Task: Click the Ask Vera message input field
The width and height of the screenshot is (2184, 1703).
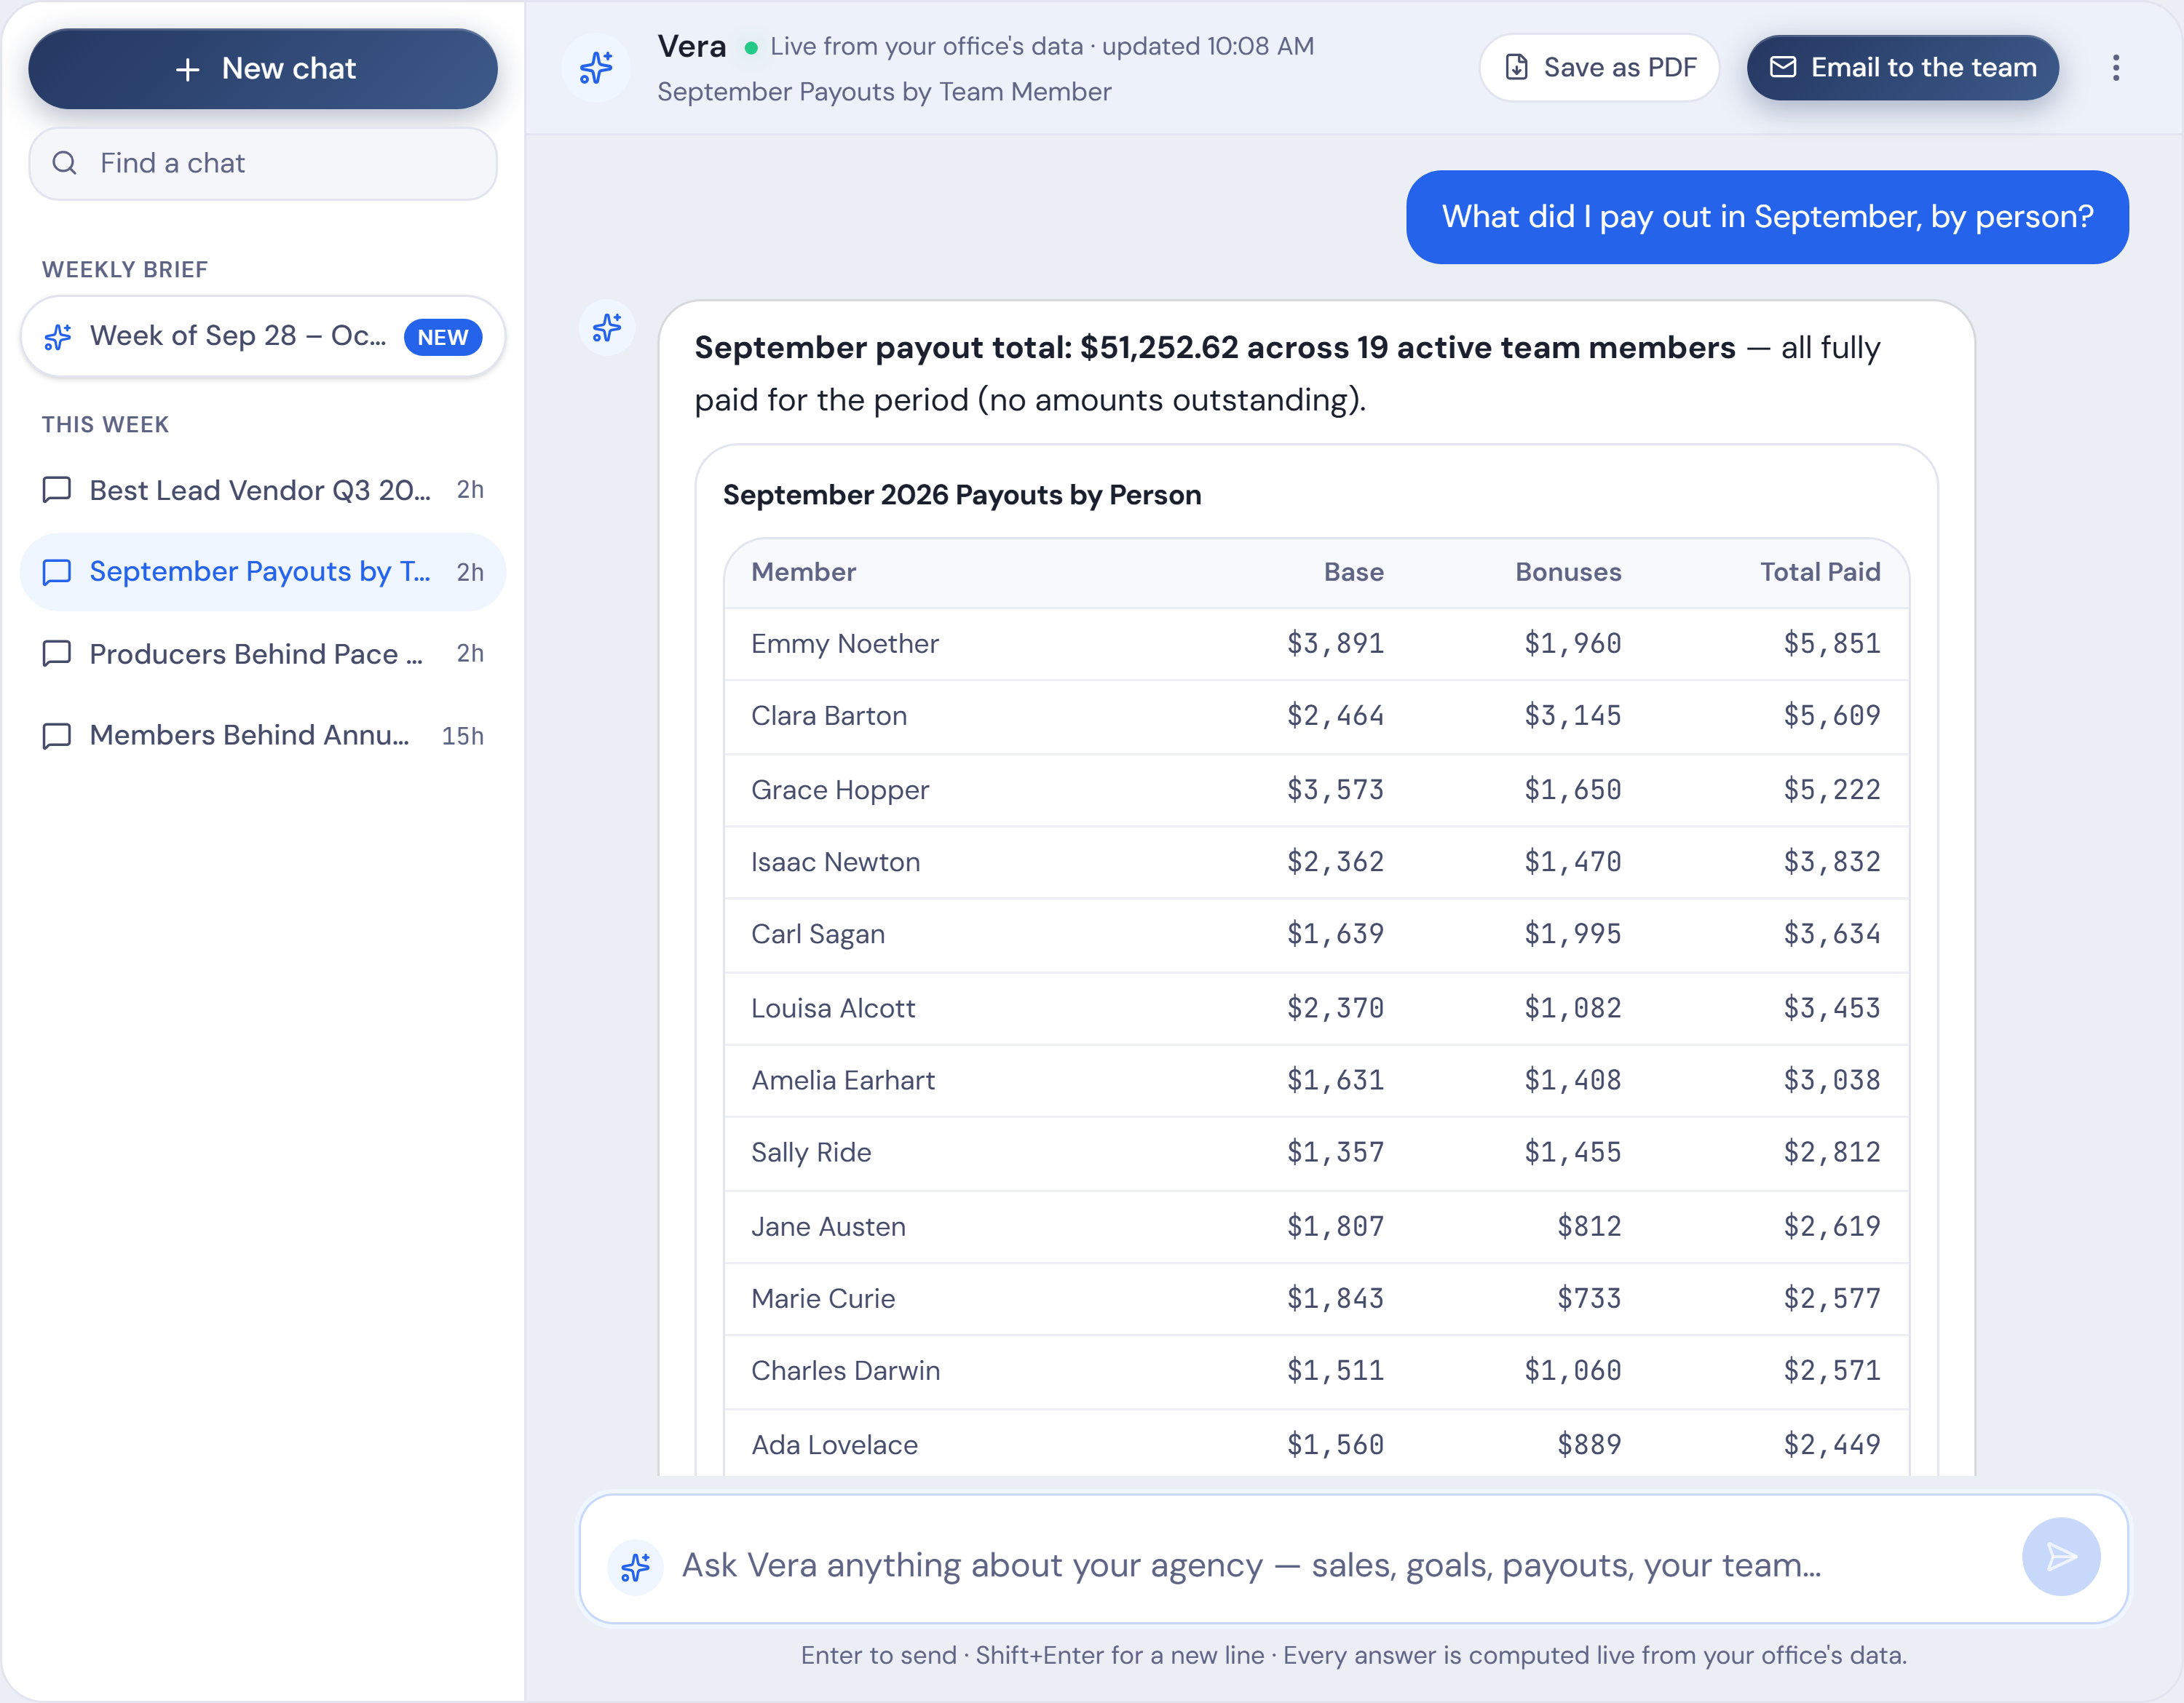Action: point(1353,1559)
